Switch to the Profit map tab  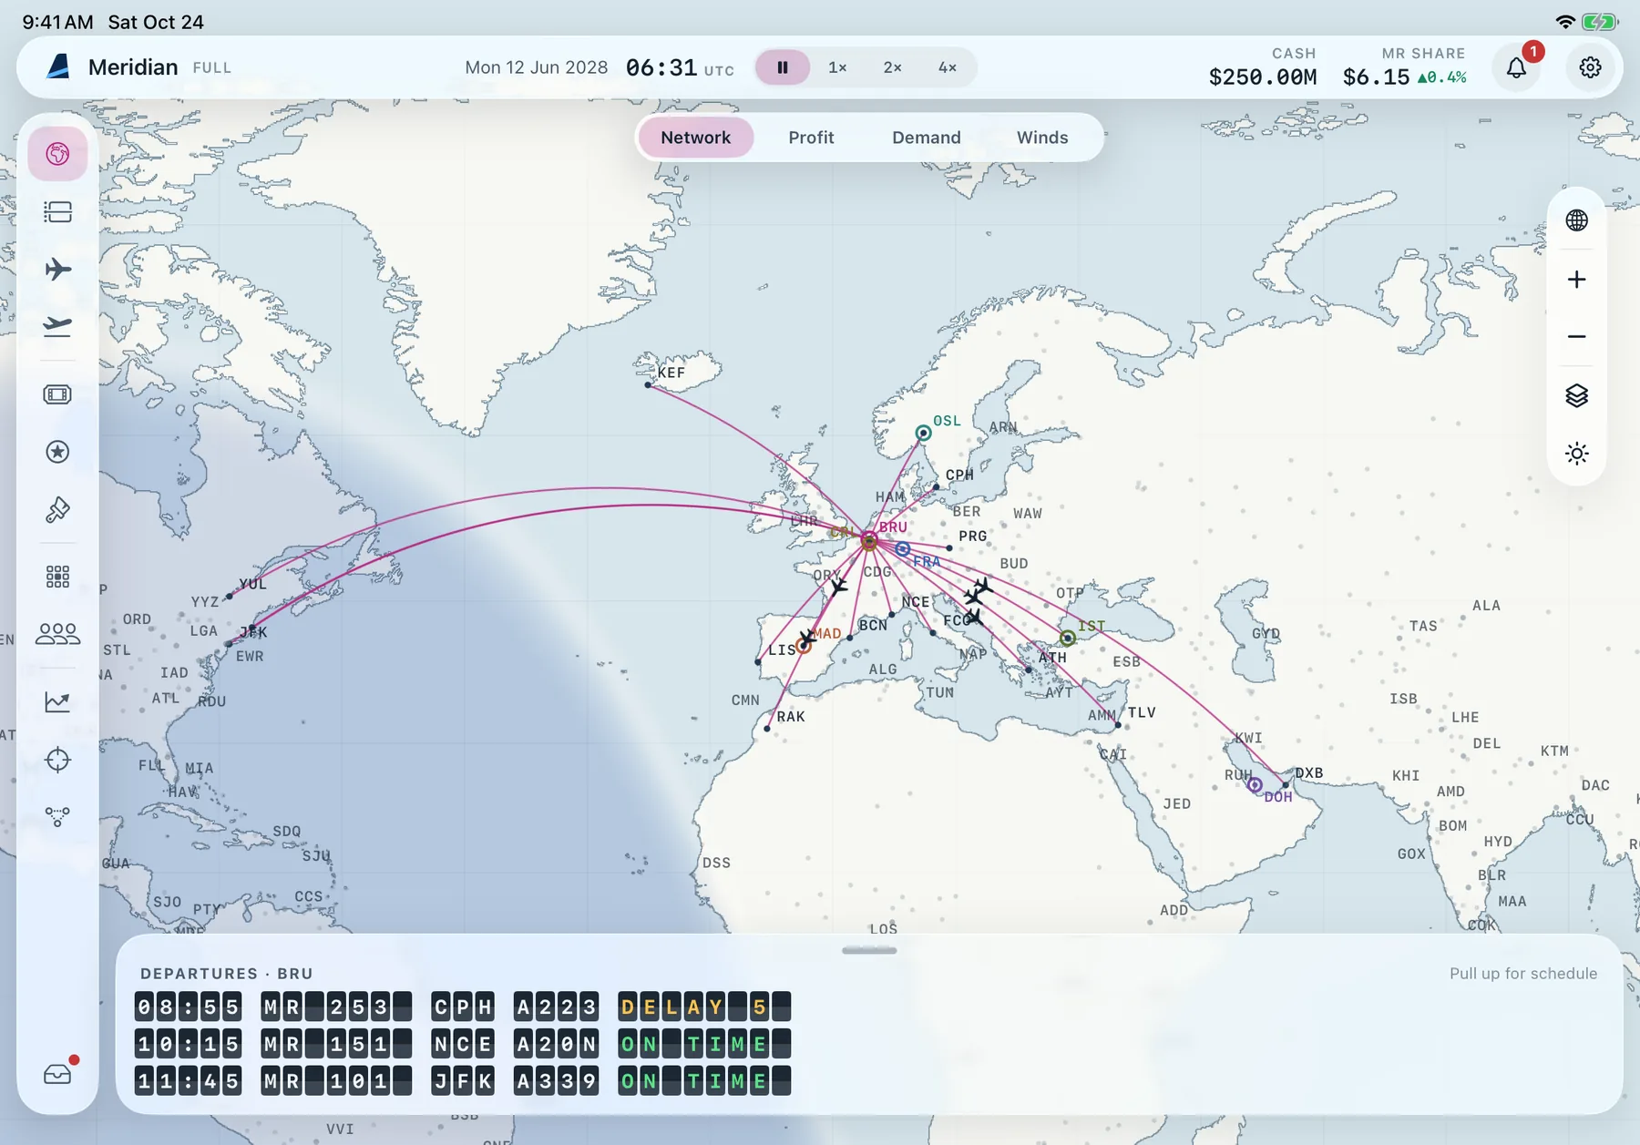(811, 138)
